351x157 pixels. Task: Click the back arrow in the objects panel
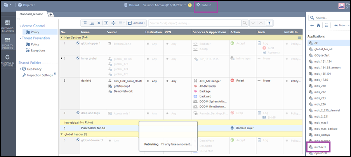[313, 25]
